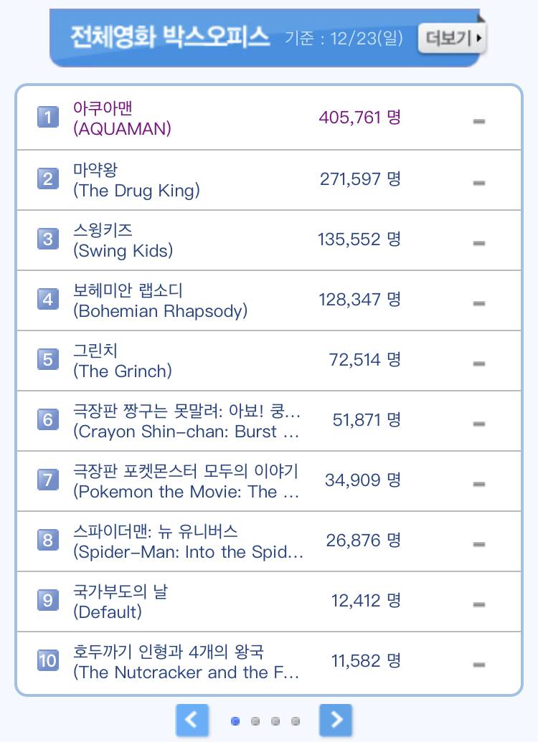
Task: Open the 전체영화 박스오피스 header
Action: tap(170, 36)
